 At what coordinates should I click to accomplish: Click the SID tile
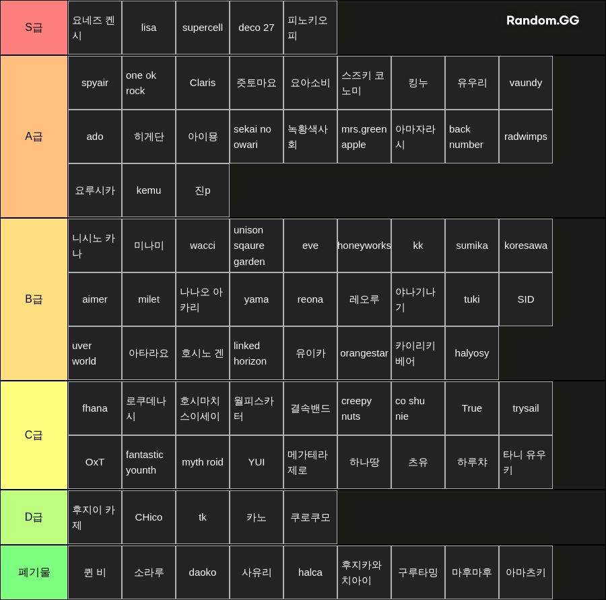[x=526, y=299]
